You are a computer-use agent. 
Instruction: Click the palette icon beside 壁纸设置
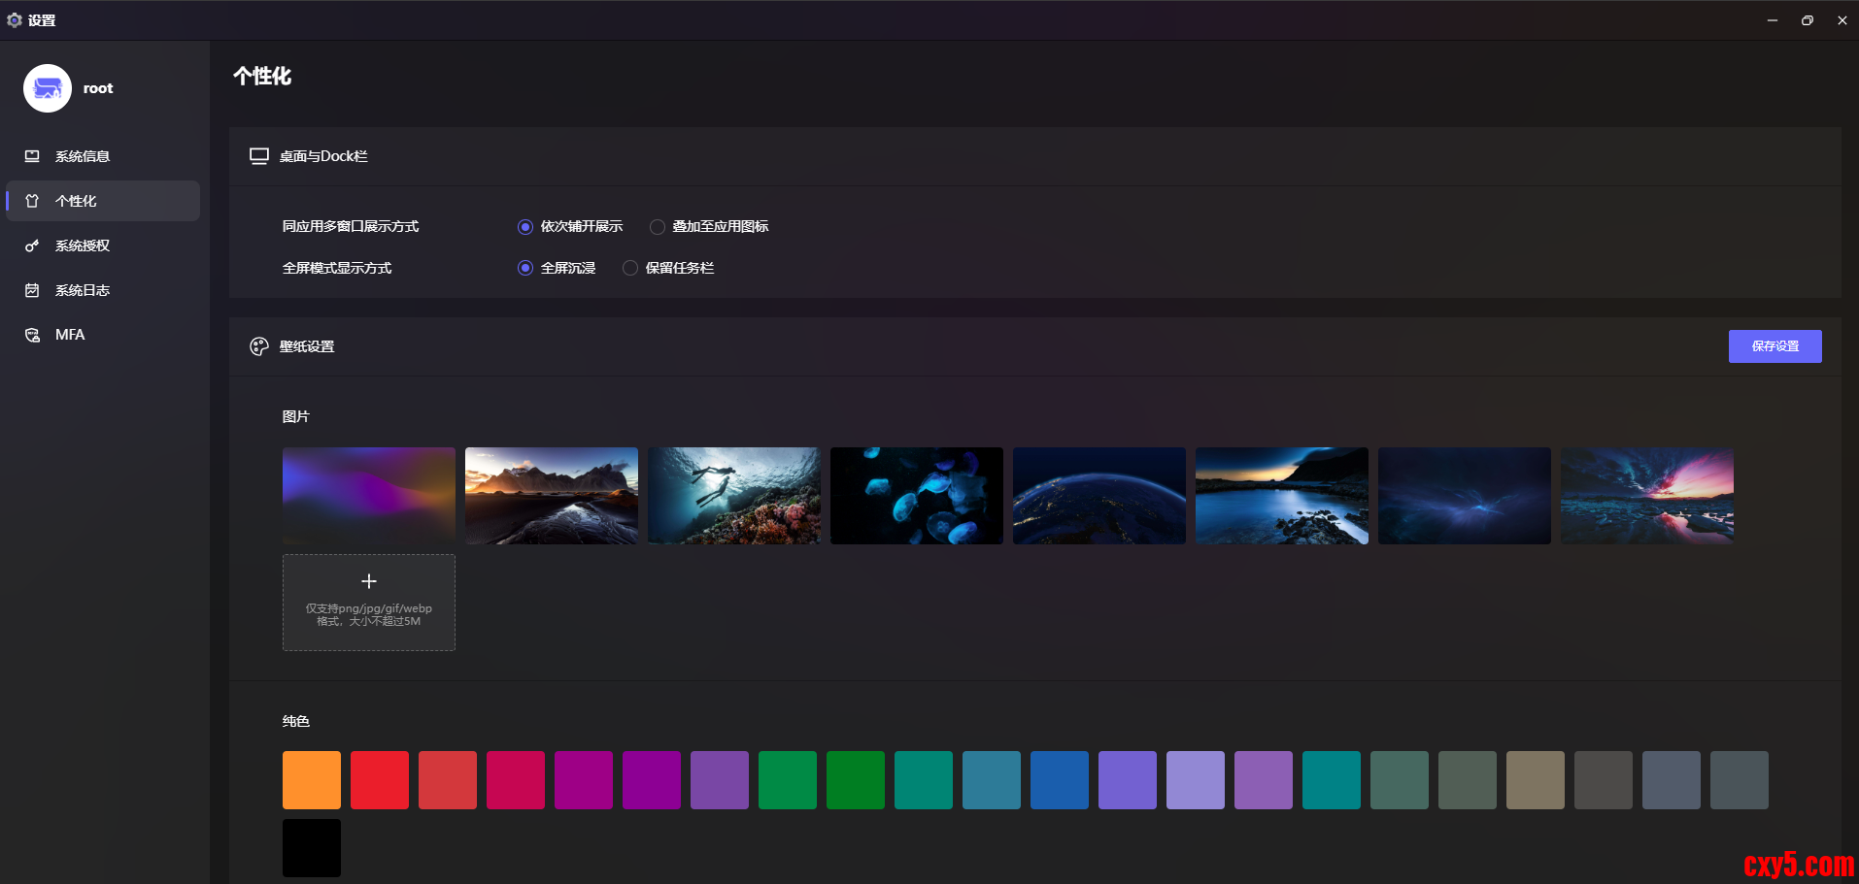258,346
